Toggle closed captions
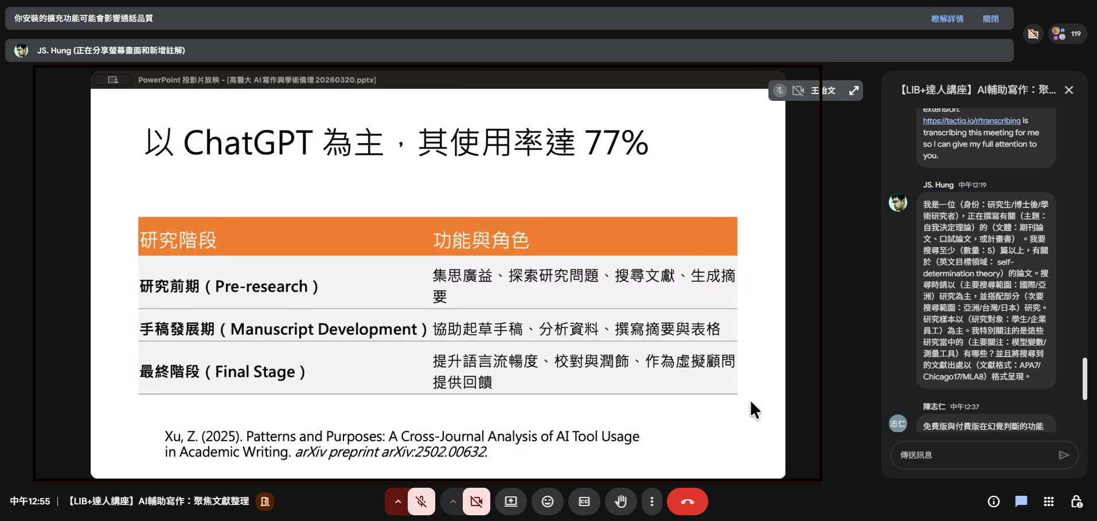The height and width of the screenshot is (521, 1097). click(584, 502)
